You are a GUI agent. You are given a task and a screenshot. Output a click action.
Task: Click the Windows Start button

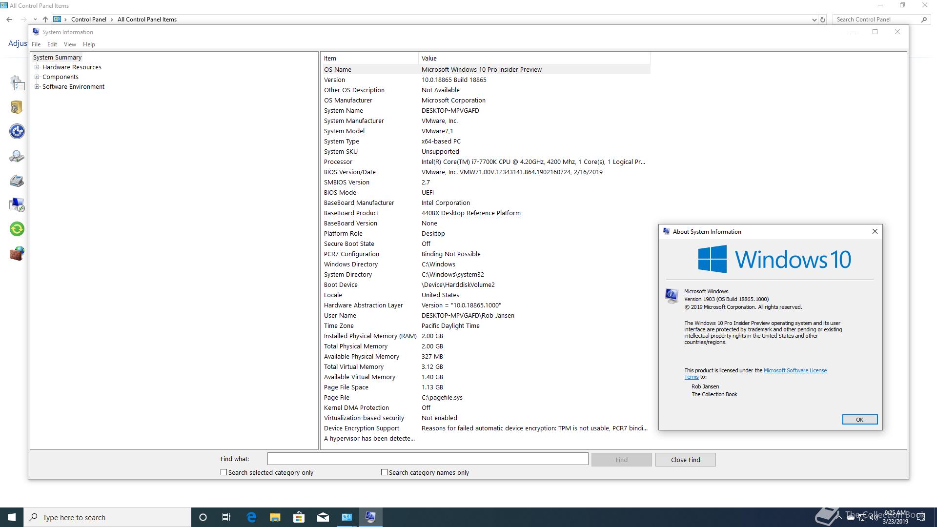pyautogui.click(x=12, y=517)
